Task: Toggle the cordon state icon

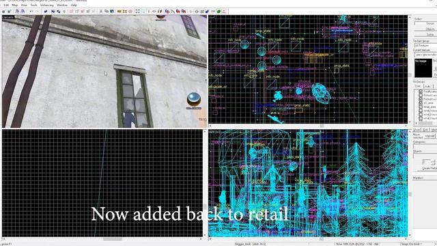Action: coord(119,12)
